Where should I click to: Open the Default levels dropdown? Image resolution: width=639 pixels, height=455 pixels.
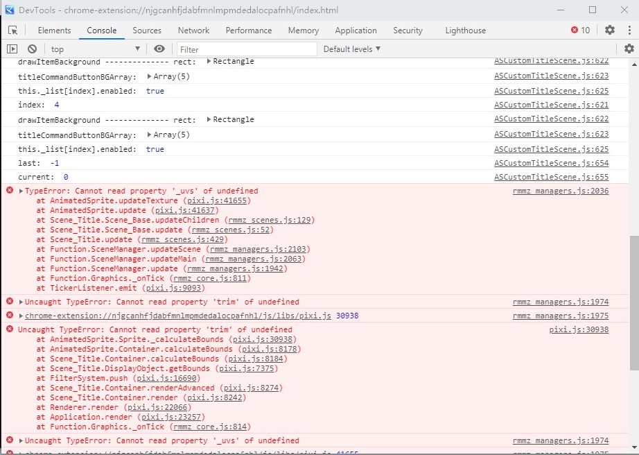352,49
